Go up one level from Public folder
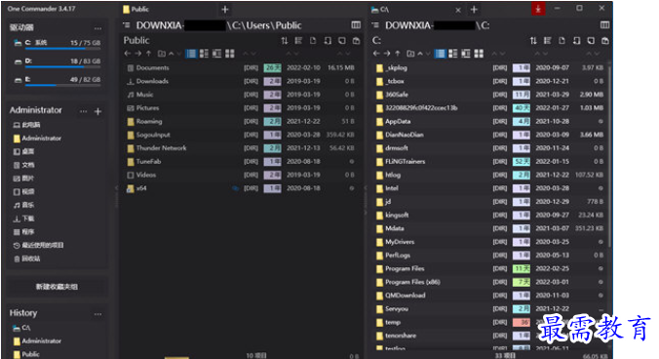The height and width of the screenshot is (359, 659). [x=148, y=54]
